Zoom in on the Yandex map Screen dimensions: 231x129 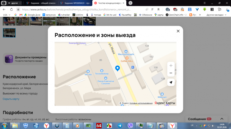point(171,66)
